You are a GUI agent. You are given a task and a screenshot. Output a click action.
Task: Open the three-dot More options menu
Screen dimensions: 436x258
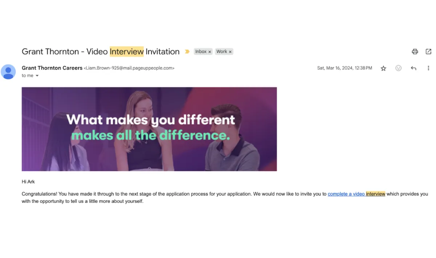coord(428,68)
